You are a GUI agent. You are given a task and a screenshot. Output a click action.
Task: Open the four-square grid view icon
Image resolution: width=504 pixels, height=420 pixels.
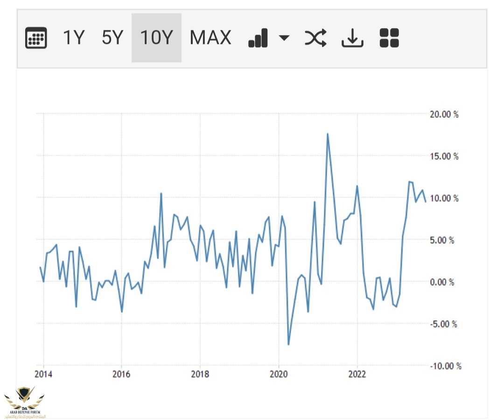390,37
